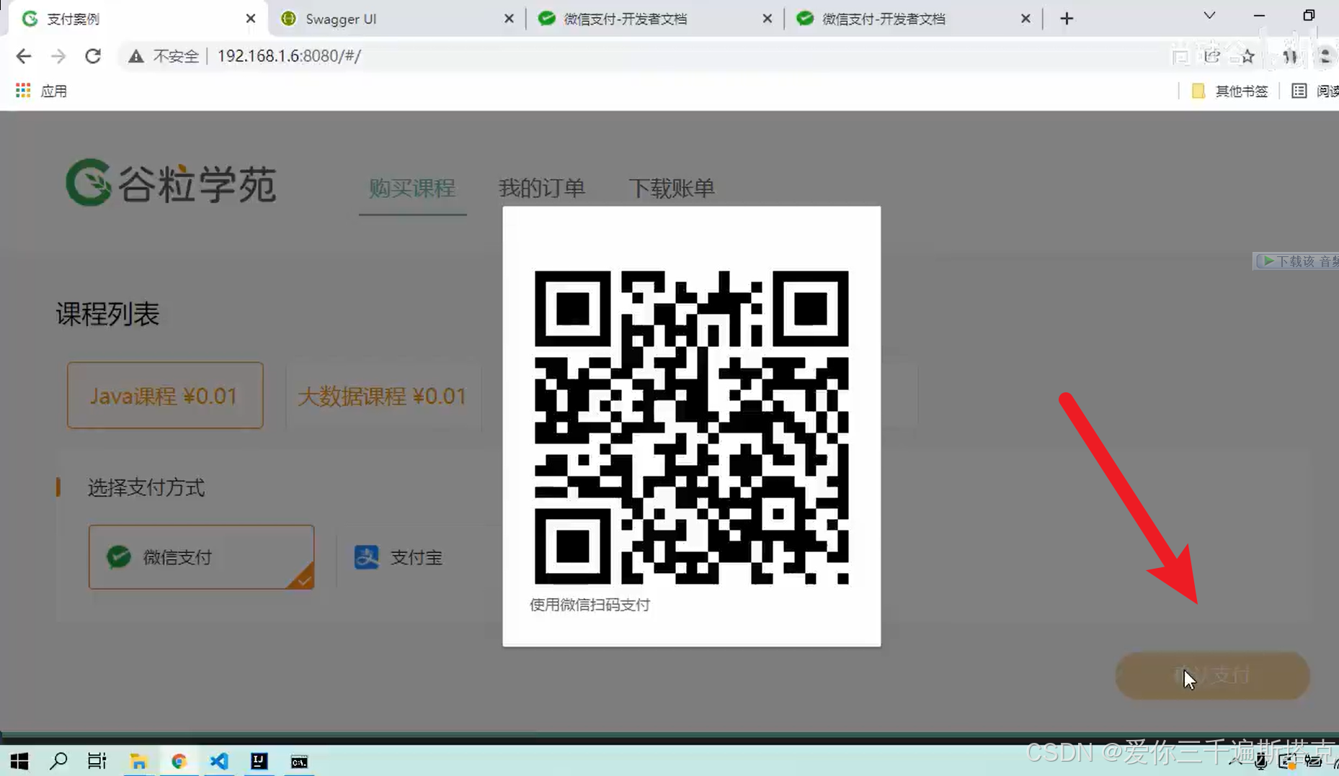Image resolution: width=1339 pixels, height=776 pixels.
Task: Open the 其他书签 bookmarks folder
Action: point(1230,91)
